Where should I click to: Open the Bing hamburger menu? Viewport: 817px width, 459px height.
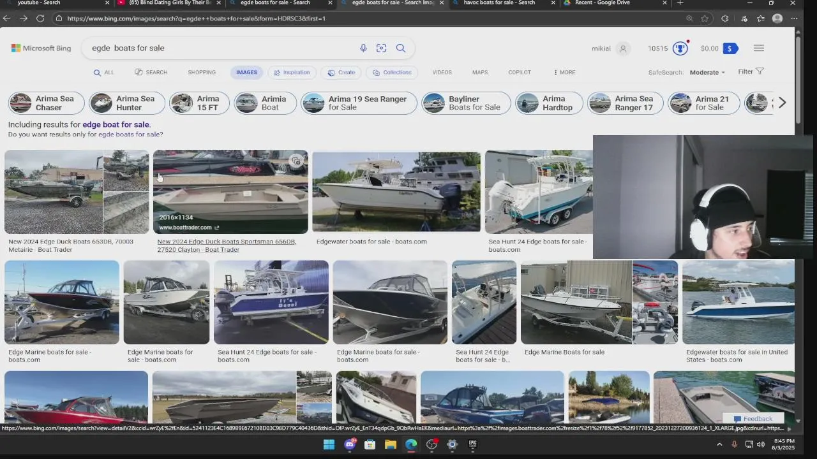tap(759, 48)
